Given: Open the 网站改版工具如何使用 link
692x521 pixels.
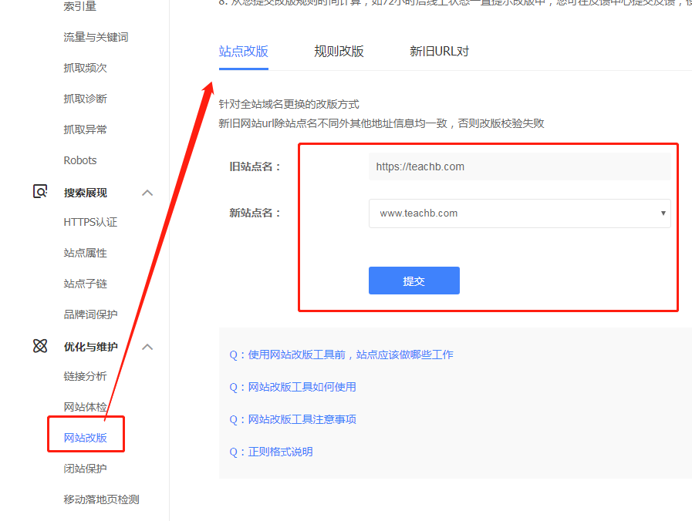Looking at the screenshot, I should [x=293, y=387].
